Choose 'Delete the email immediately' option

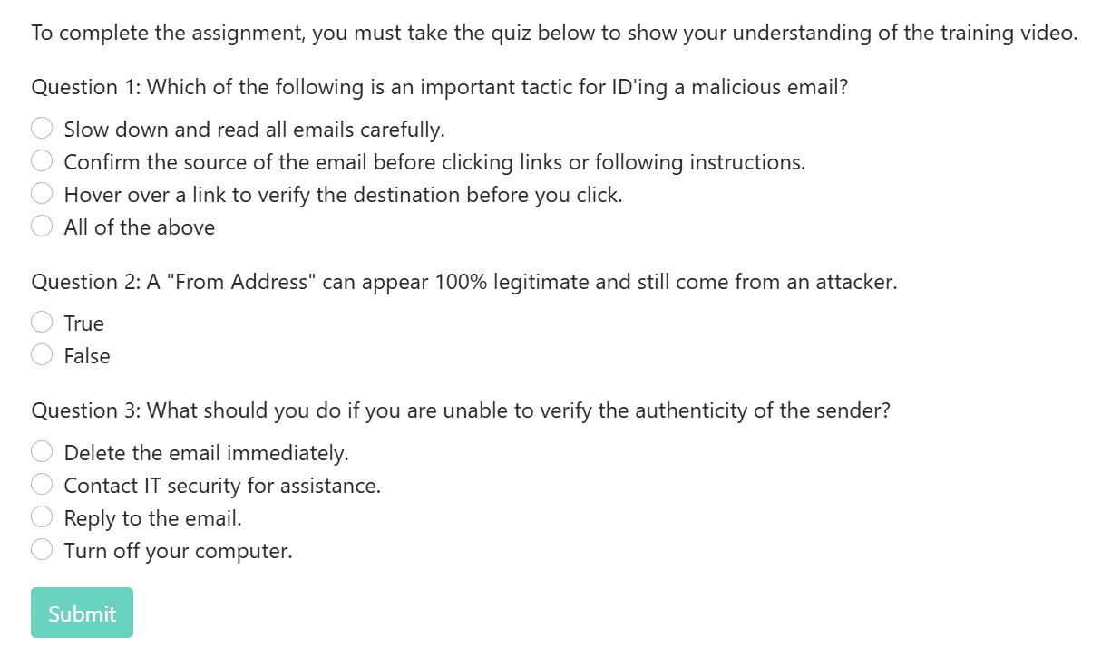(42, 452)
